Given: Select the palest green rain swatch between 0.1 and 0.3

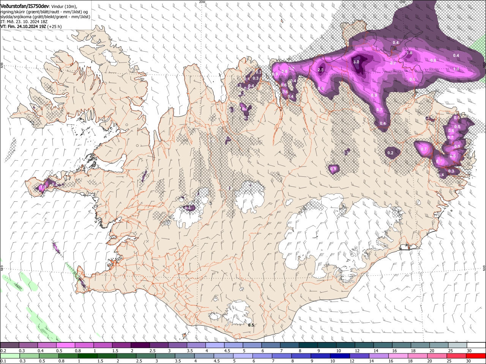Looking at the screenshot, I should tap(9, 356).
